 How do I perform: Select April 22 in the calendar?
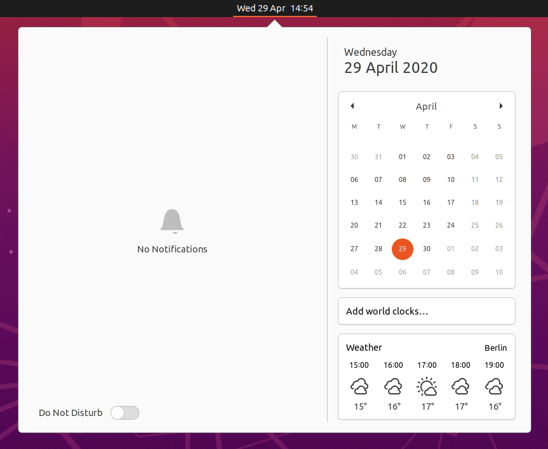pyautogui.click(x=403, y=225)
